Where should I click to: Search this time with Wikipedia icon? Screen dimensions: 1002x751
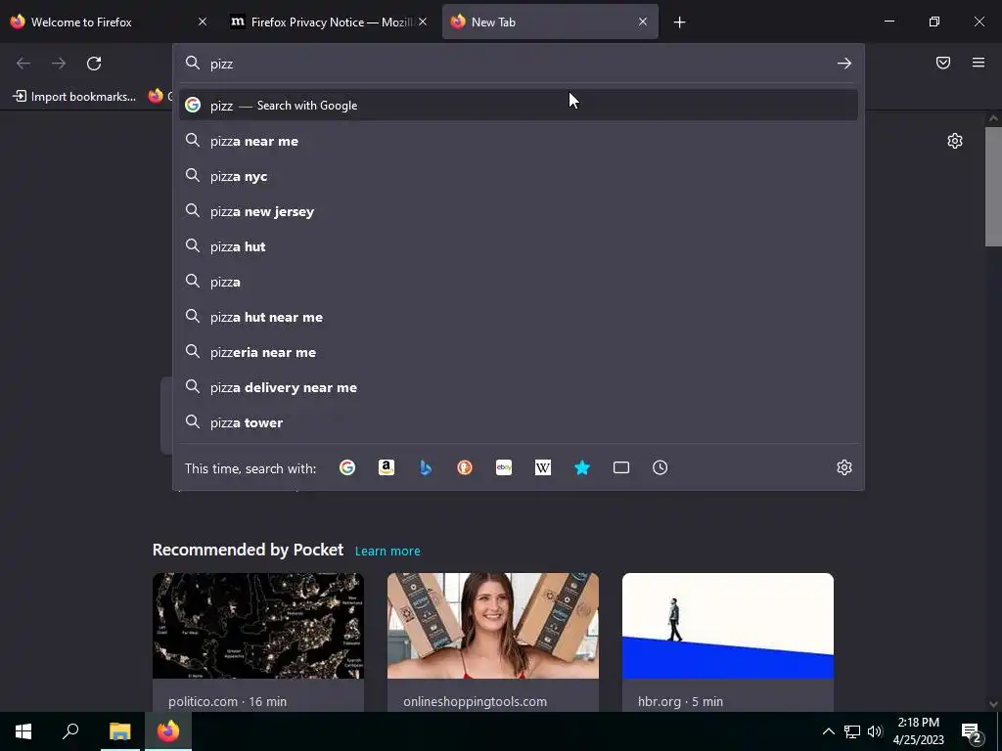(x=542, y=468)
